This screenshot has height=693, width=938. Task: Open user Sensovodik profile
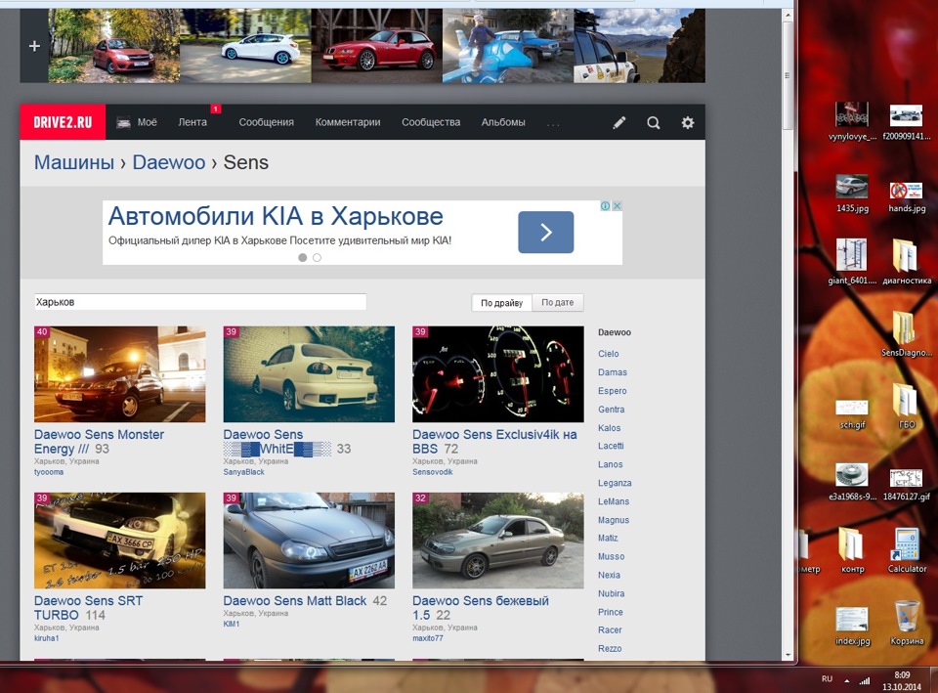[x=433, y=472]
